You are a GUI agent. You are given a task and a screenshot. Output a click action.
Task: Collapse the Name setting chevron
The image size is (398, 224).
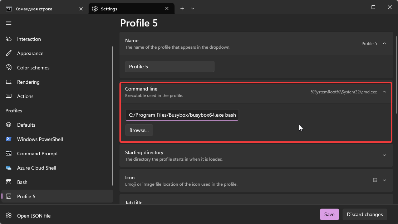pyautogui.click(x=384, y=44)
